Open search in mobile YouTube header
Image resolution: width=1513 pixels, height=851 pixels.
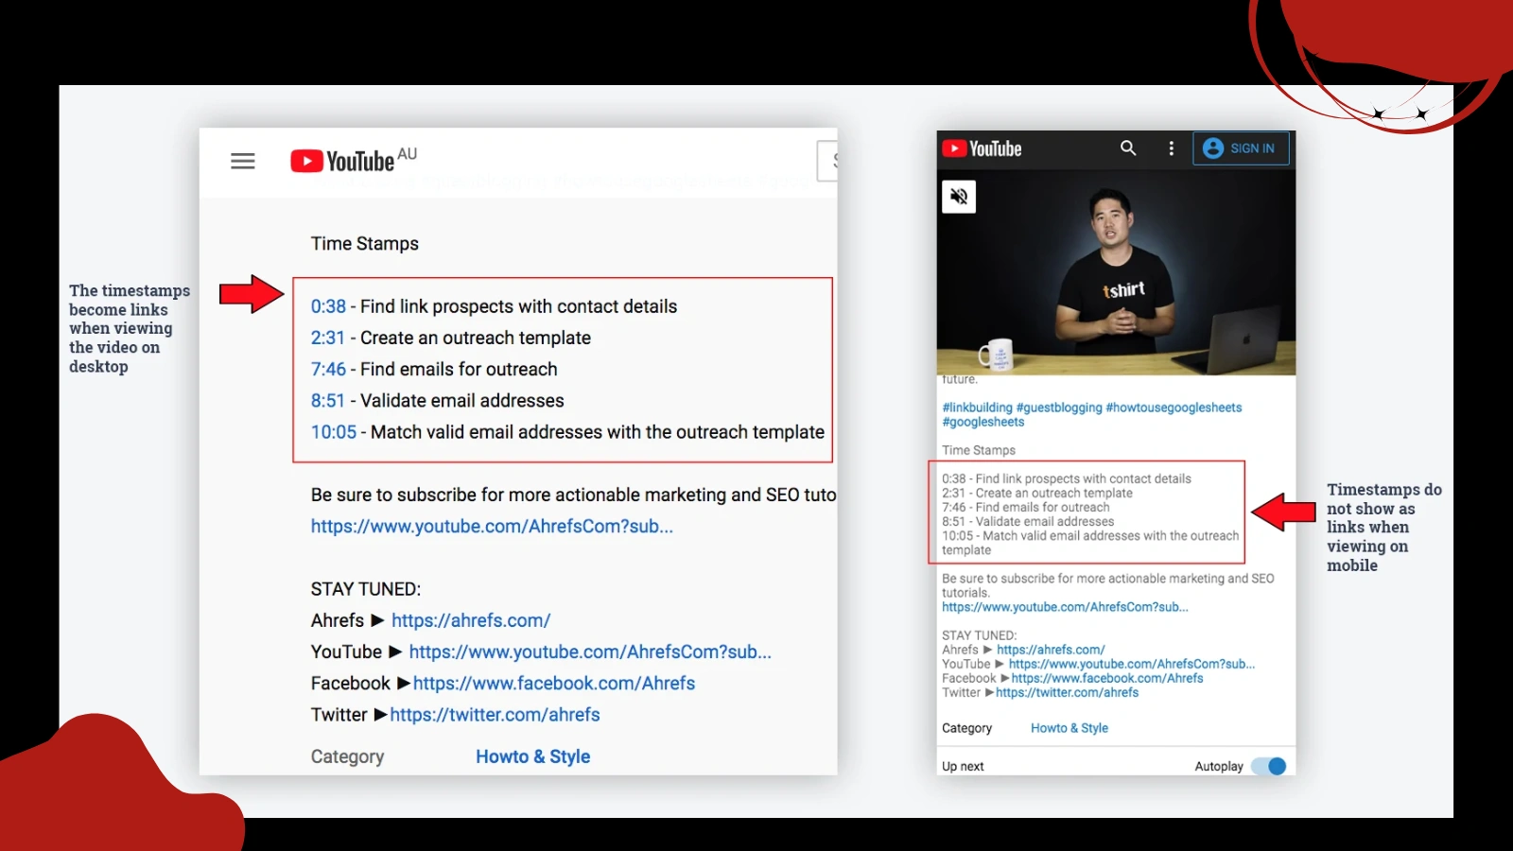tap(1128, 148)
